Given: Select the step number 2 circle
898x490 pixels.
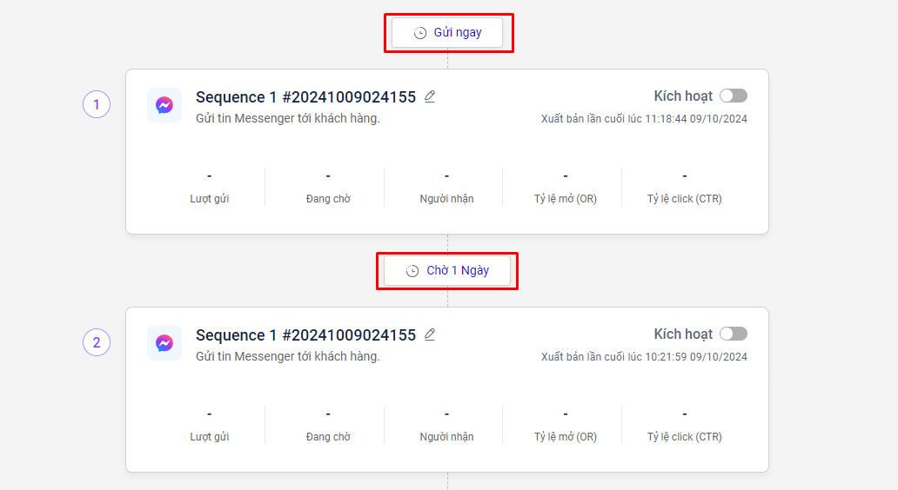Looking at the screenshot, I should coord(97,343).
